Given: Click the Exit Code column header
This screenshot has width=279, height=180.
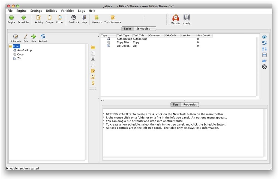Looking at the screenshot, I should pyautogui.click(x=172, y=35).
